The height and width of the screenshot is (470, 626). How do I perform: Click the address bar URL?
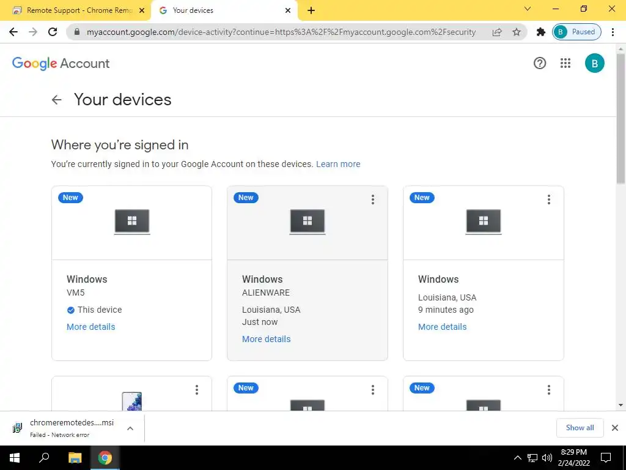pos(281,32)
